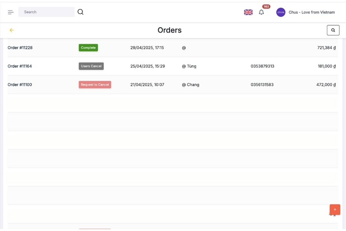Click customer name @ Tùng
The width and height of the screenshot is (346, 231).
189,66
